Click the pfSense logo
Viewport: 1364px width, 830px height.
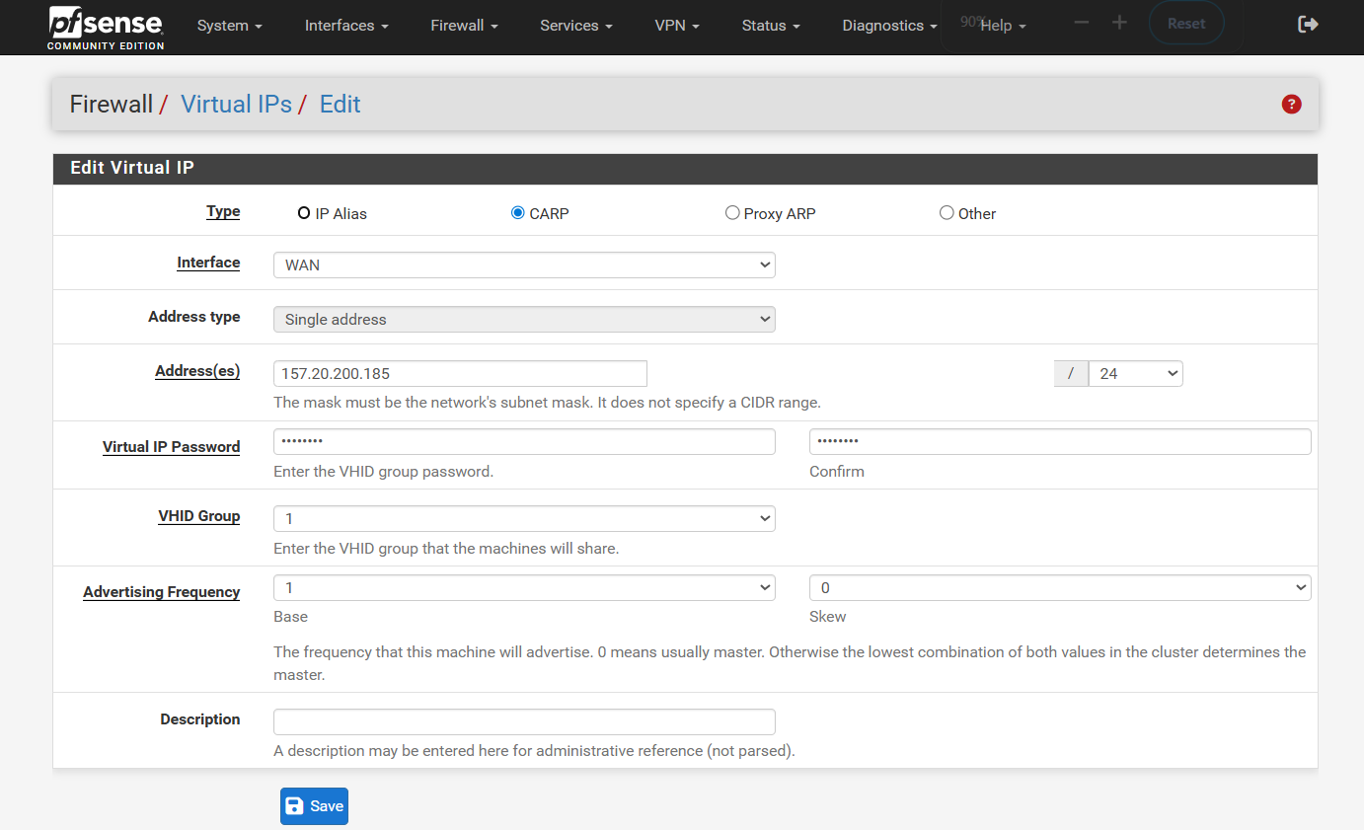(106, 28)
